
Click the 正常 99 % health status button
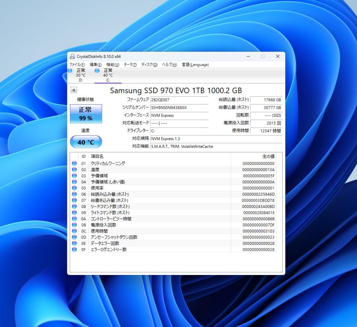pyautogui.click(x=86, y=114)
